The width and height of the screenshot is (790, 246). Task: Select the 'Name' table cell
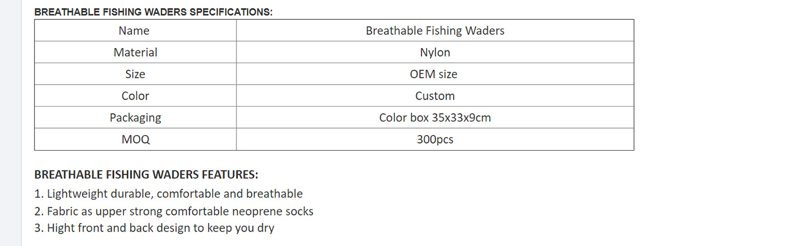point(134,31)
